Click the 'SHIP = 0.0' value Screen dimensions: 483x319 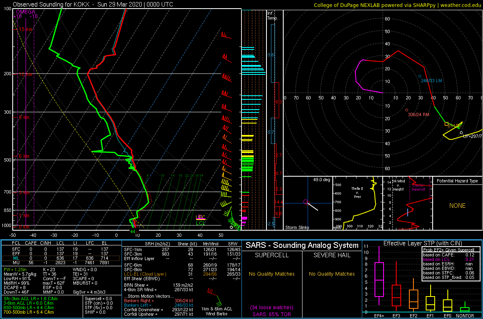click(x=95, y=312)
